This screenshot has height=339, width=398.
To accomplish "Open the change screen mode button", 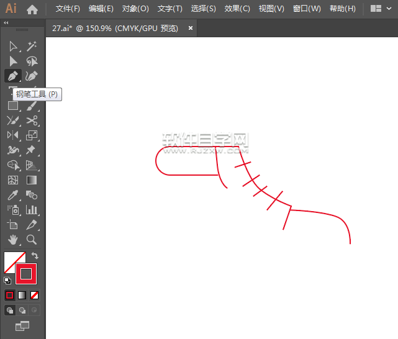I will [22, 326].
